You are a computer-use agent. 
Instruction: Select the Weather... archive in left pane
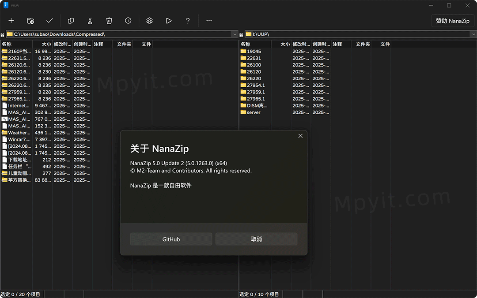tap(16, 132)
